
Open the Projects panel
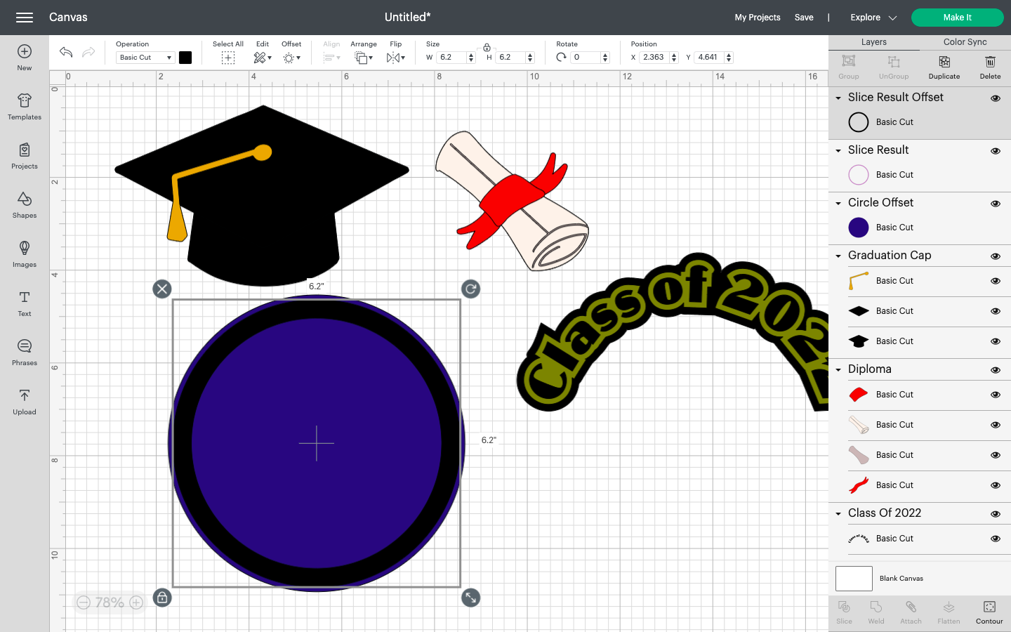(x=25, y=155)
